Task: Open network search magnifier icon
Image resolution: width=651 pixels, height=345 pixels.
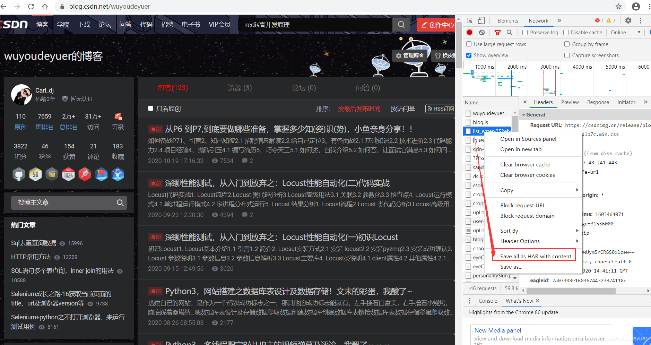Action: point(510,32)
